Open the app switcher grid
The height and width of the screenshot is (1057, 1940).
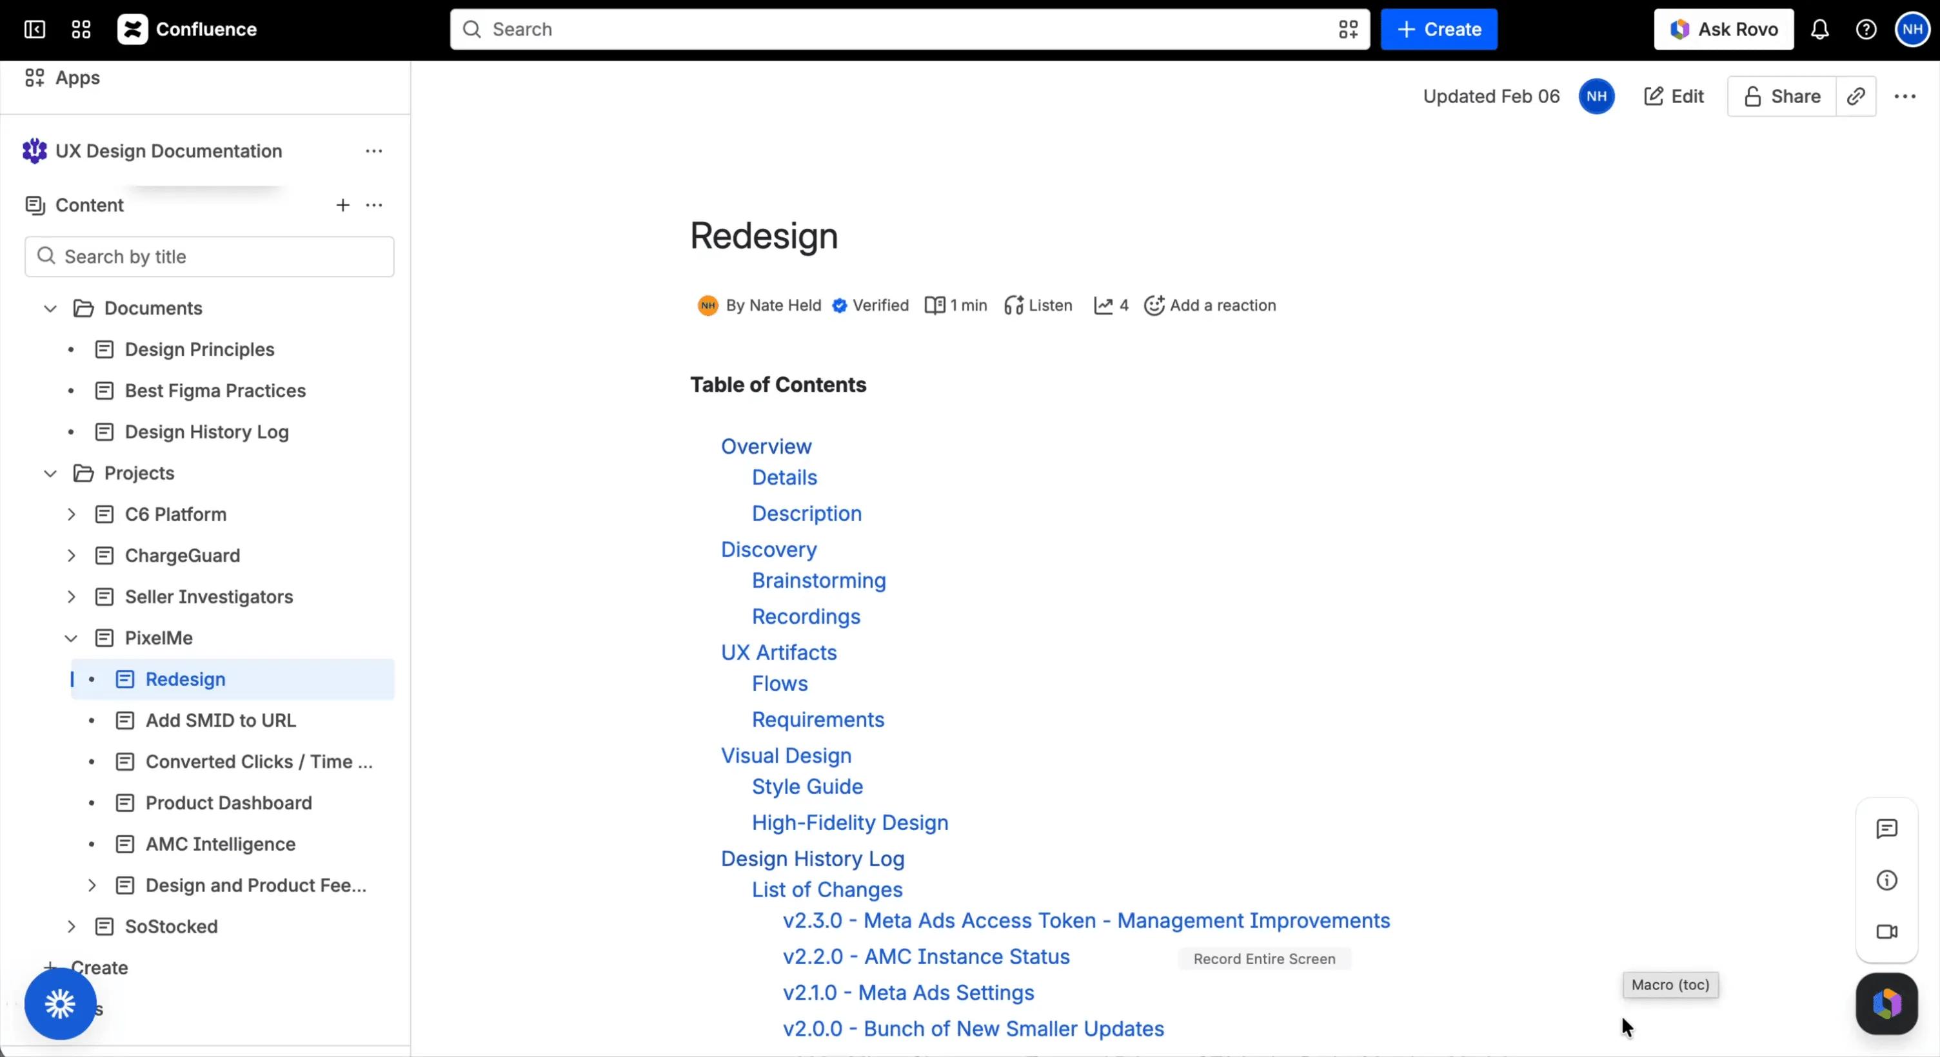[x=81, y=30]
